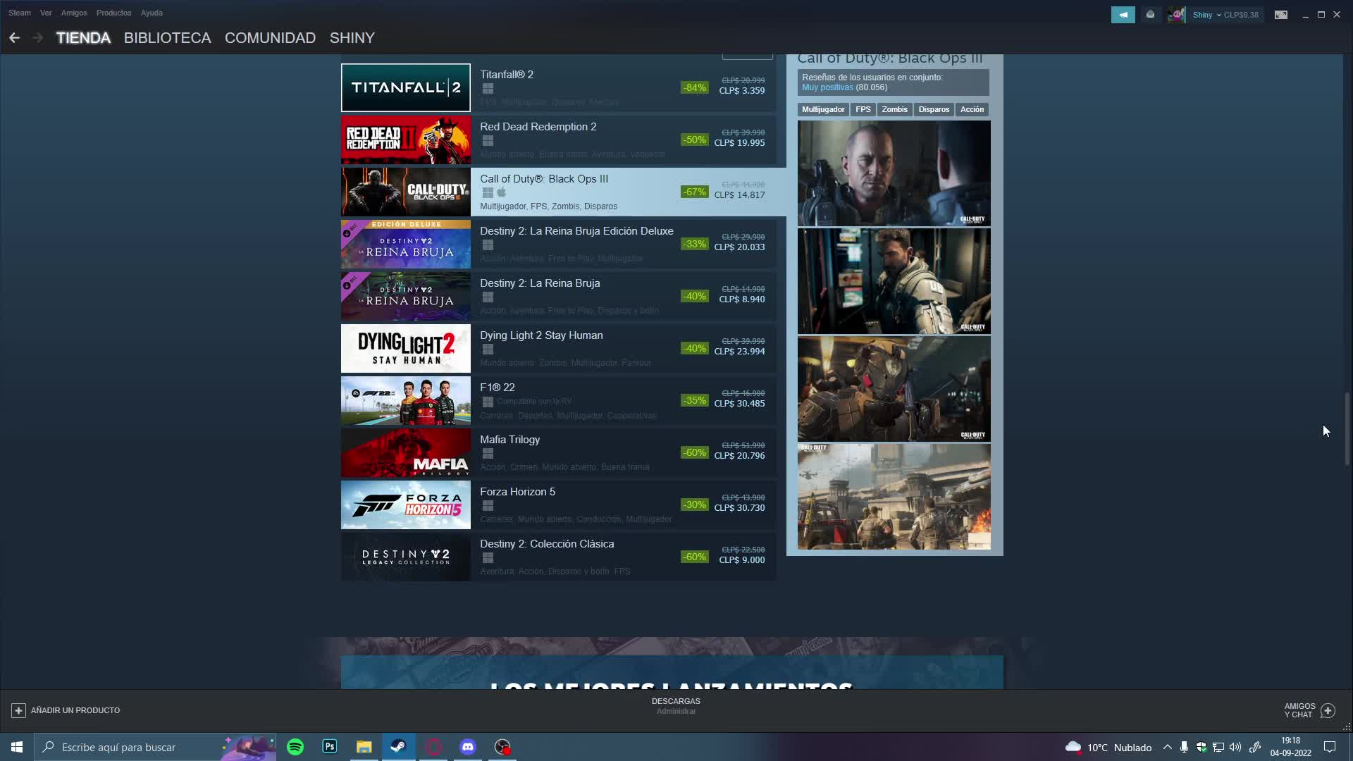Open friends and chat plus icon

tap(1328, 710)
